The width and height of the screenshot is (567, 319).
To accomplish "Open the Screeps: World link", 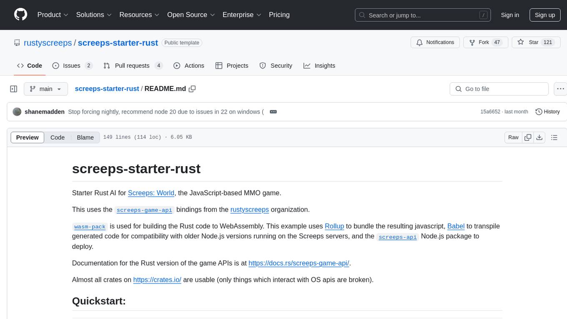I will pos(151,193).
